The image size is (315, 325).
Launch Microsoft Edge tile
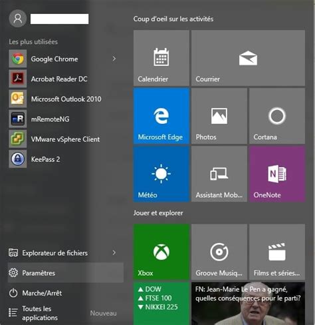pyautogui.click(x=161, y=116)
